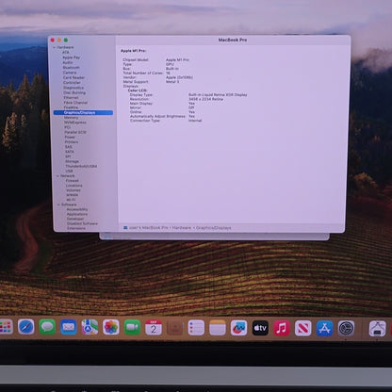Open Safari from the Dock
This screenshot has height=392, width=392.
(x=26, y=327)
